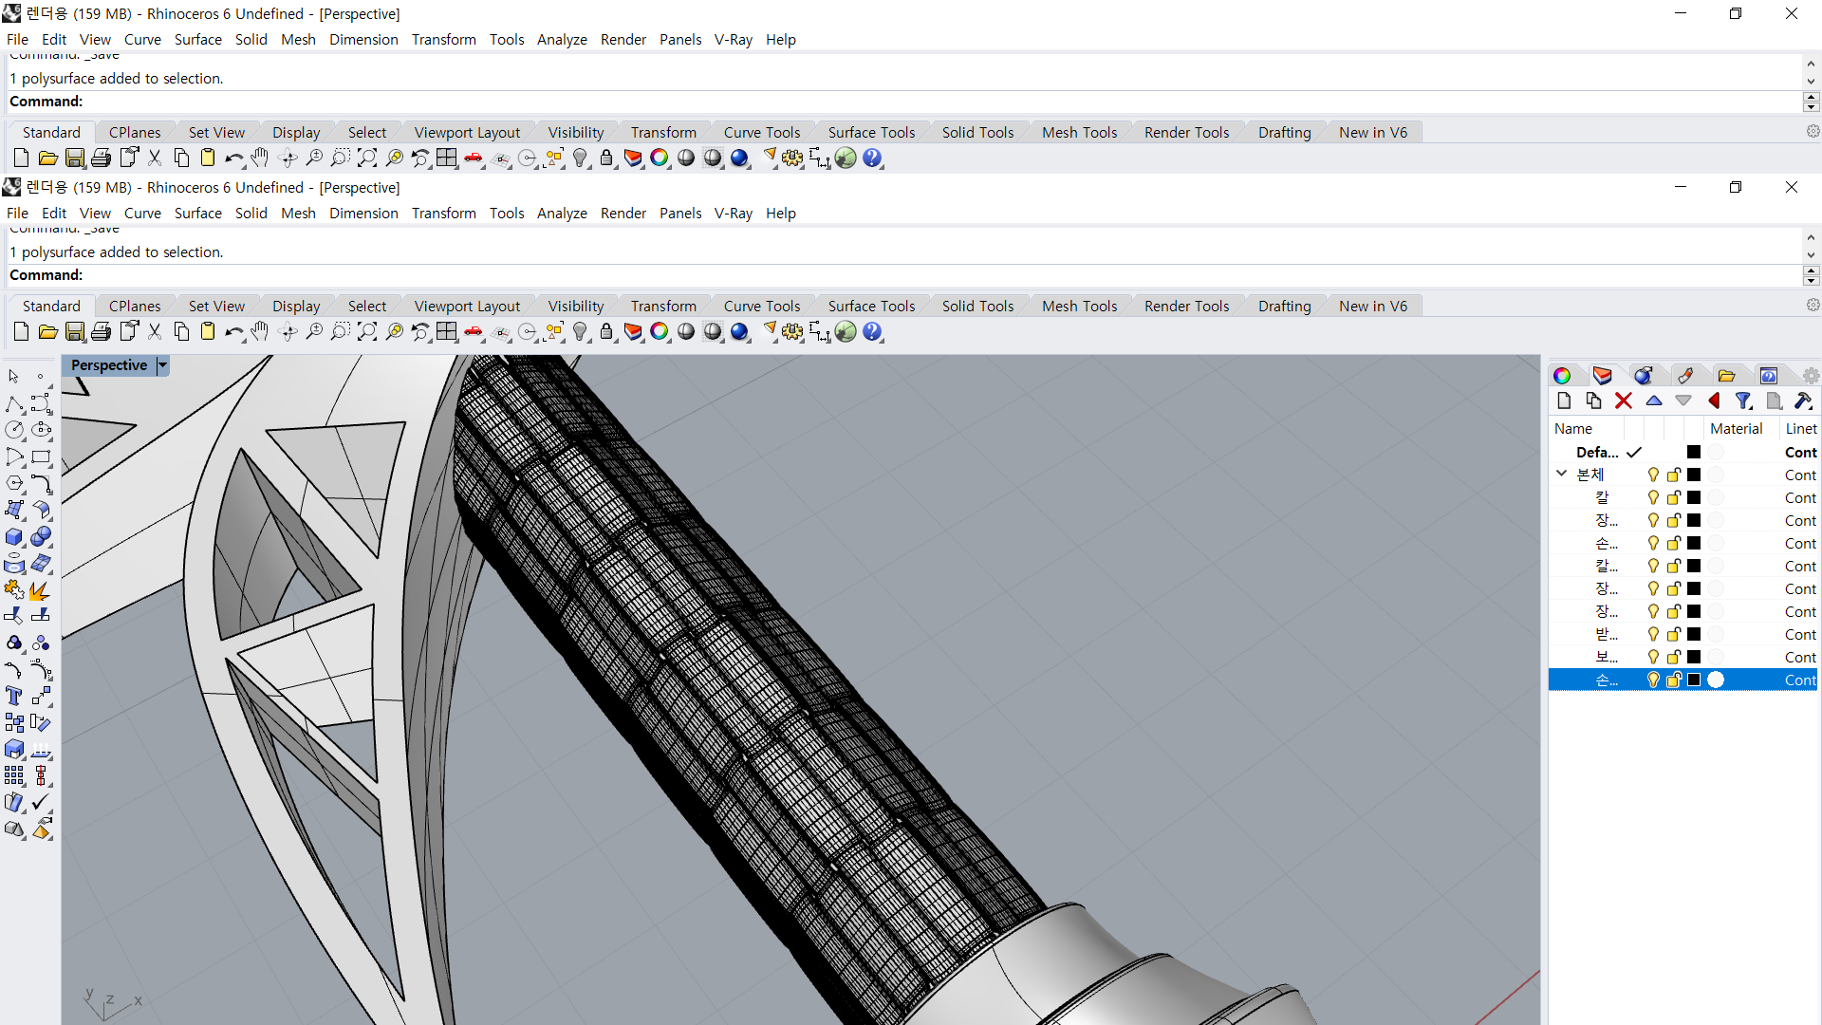Viewport: 1822px width, 1025px height.
Task: Switch to the Materials panel tab
Action: coord(1644,376)
